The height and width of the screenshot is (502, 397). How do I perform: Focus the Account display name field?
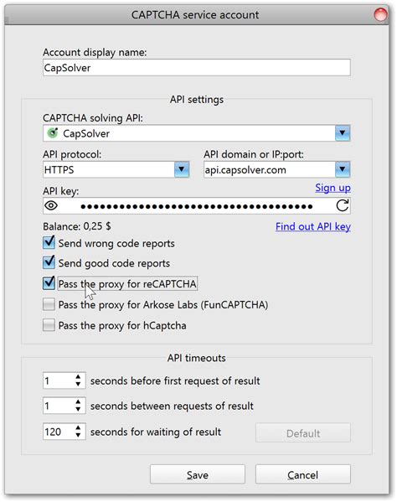click(197, 68)
